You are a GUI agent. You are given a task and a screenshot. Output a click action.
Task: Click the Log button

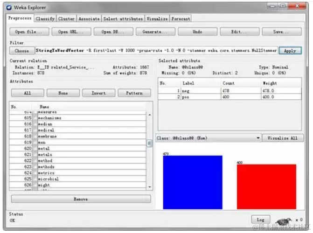point(260,220)
